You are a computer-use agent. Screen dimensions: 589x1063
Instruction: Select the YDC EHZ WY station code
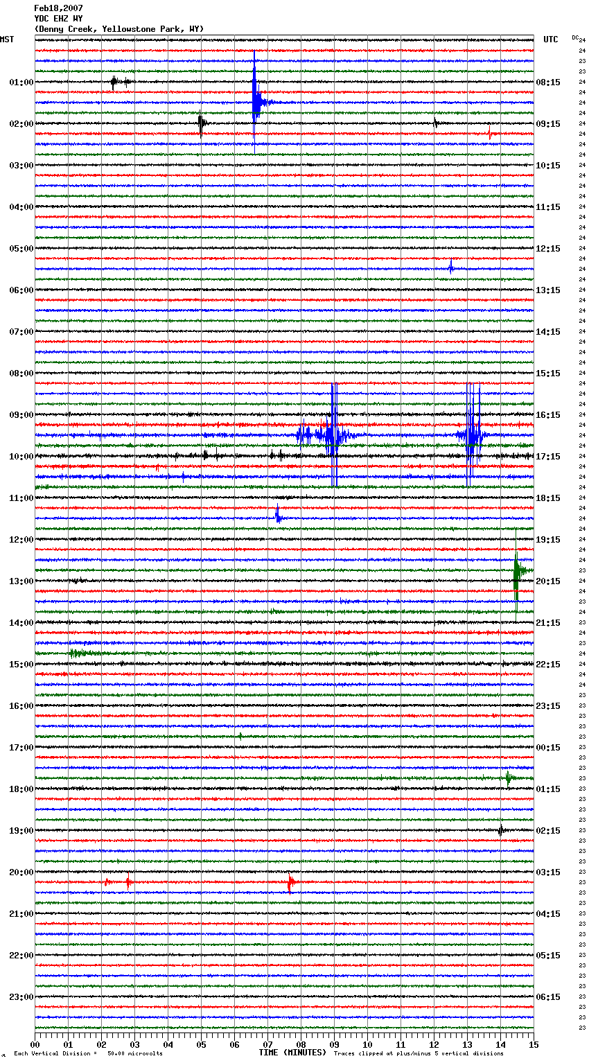point(58,19)
